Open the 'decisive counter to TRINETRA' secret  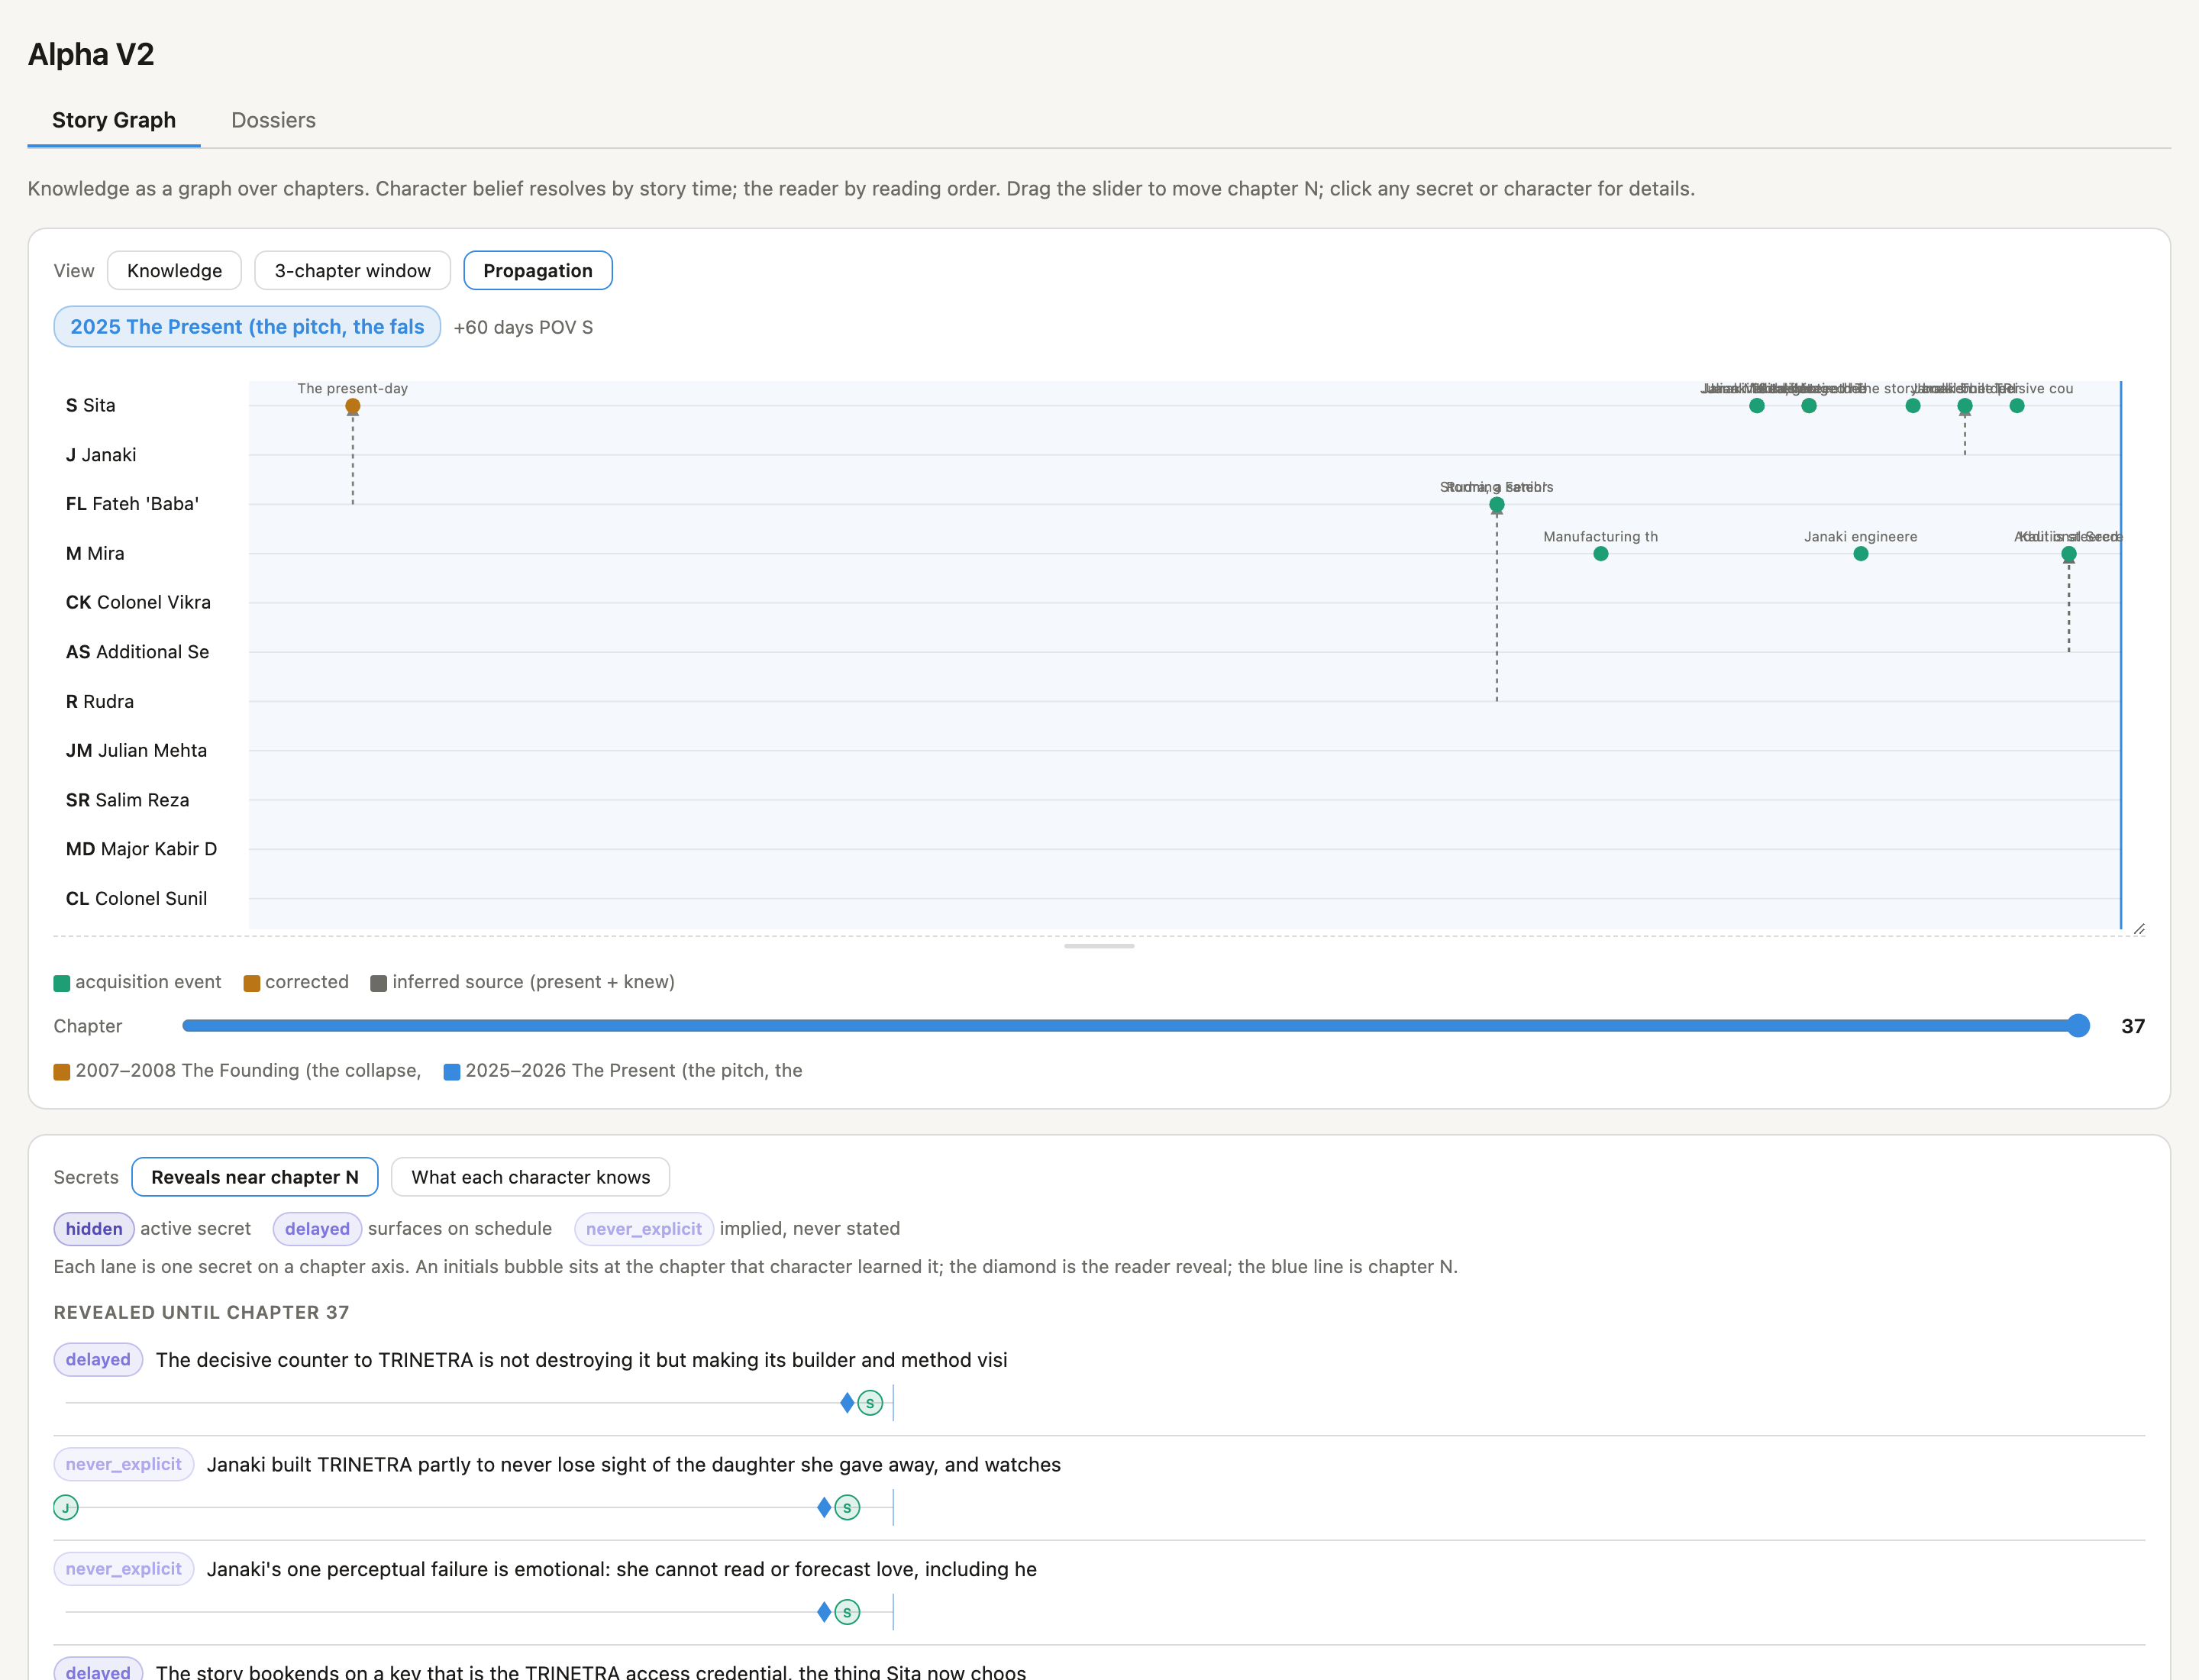581,1360
